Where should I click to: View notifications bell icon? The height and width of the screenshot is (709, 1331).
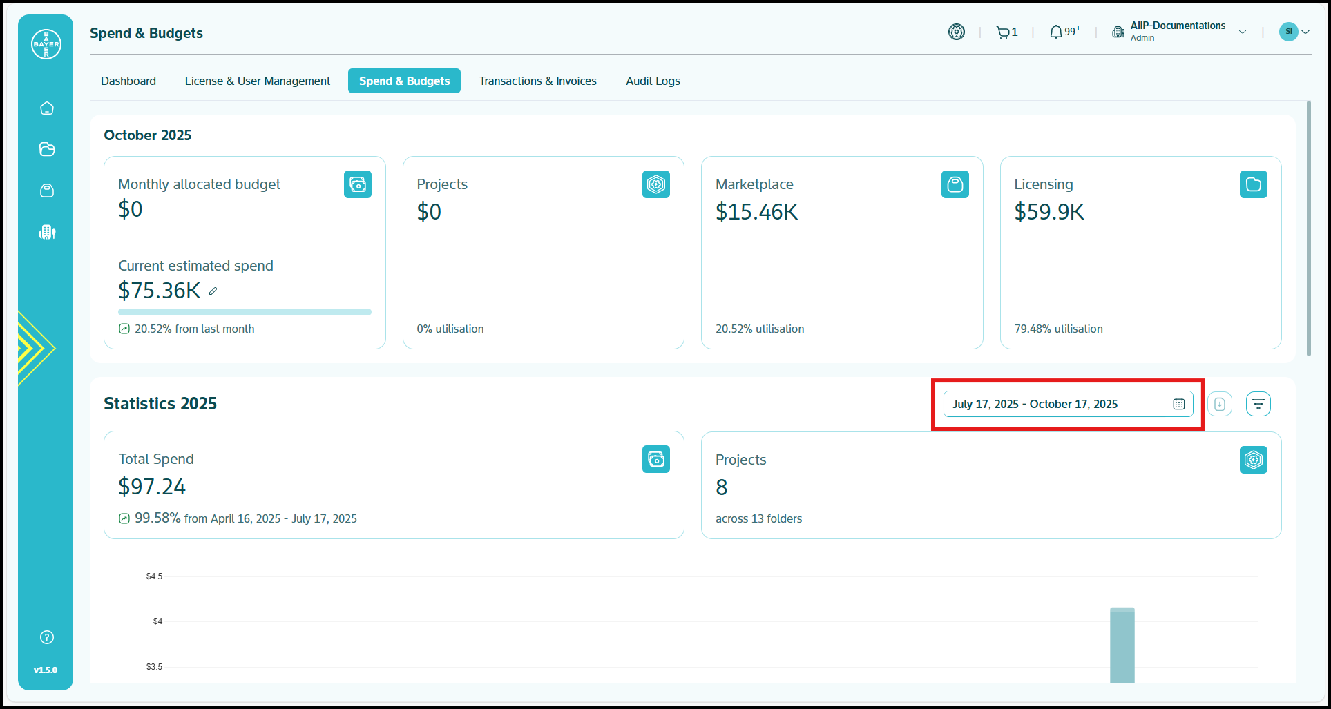[x=1057, y=32]
